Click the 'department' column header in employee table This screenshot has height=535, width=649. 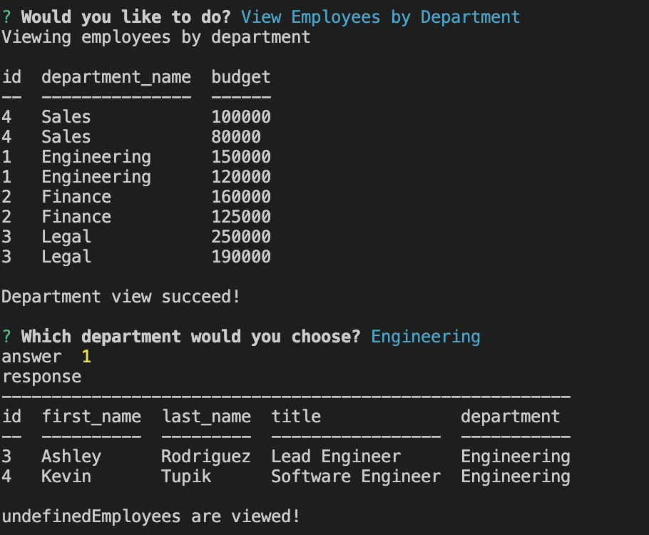[511, 417]
